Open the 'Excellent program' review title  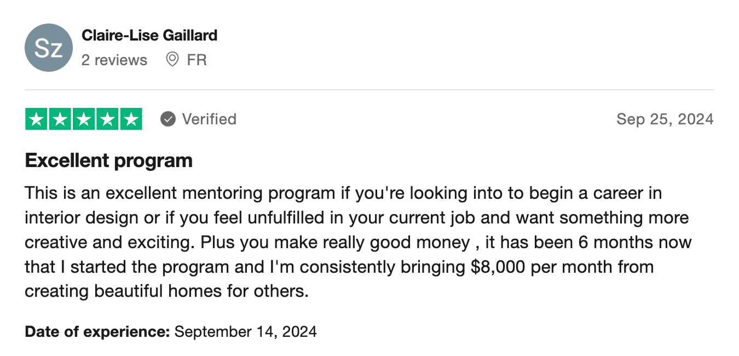click(x=108, y=160)
